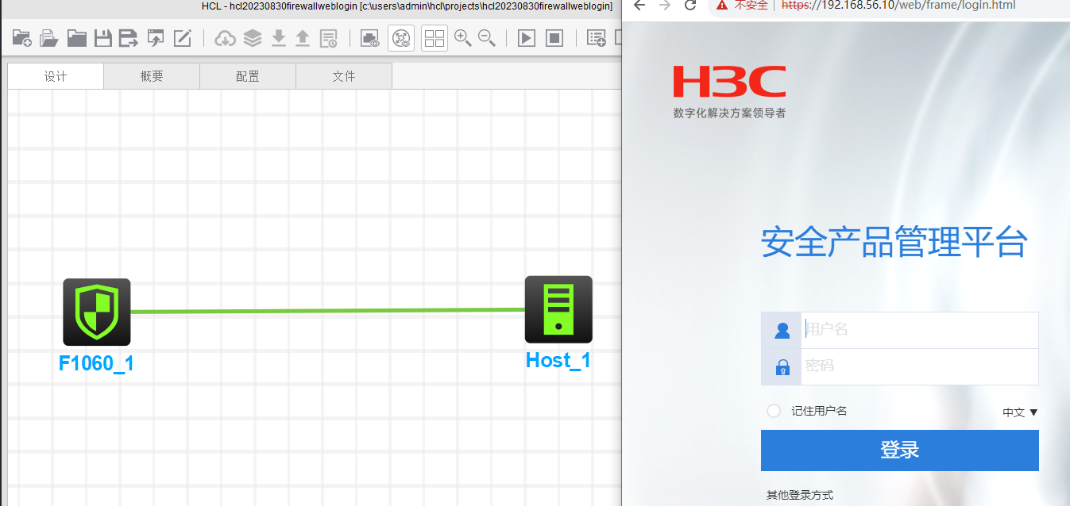This screenshot has height=506, width=1070.
Task: Toggle the four-square grid display icon
Action: coord(435,37)
